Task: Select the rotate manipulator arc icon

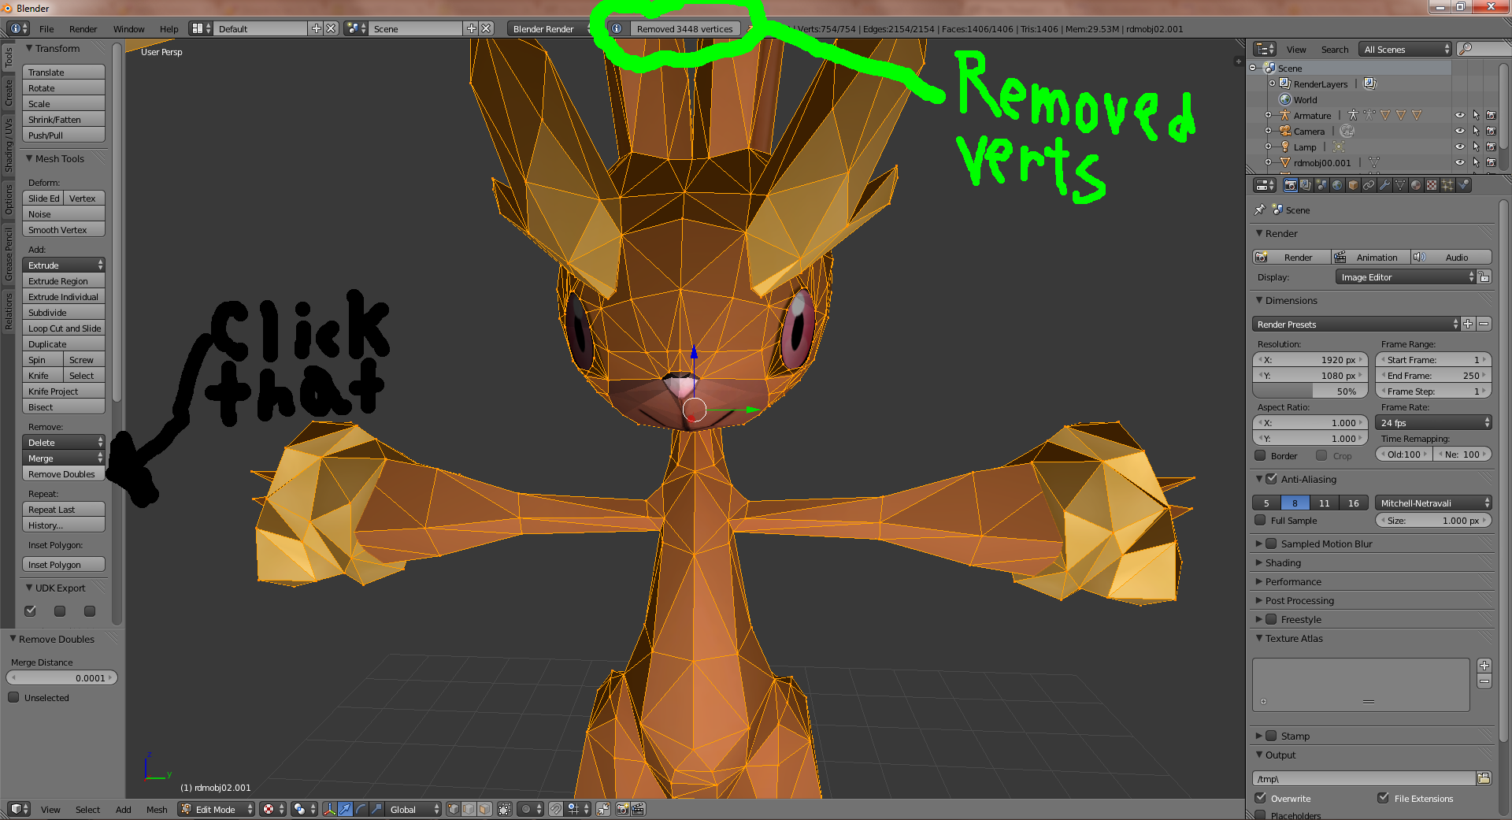Action: (x=361, y=809)
